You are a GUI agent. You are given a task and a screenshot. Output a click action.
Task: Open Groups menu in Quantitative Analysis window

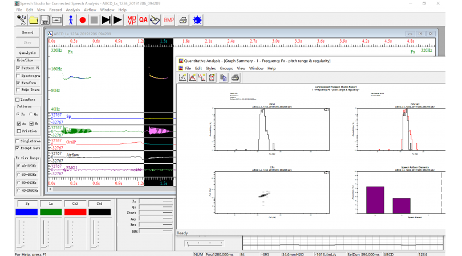(x=226, y=68)
